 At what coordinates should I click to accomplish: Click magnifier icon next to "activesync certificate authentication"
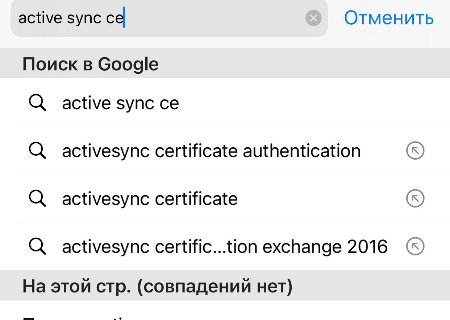37,151
